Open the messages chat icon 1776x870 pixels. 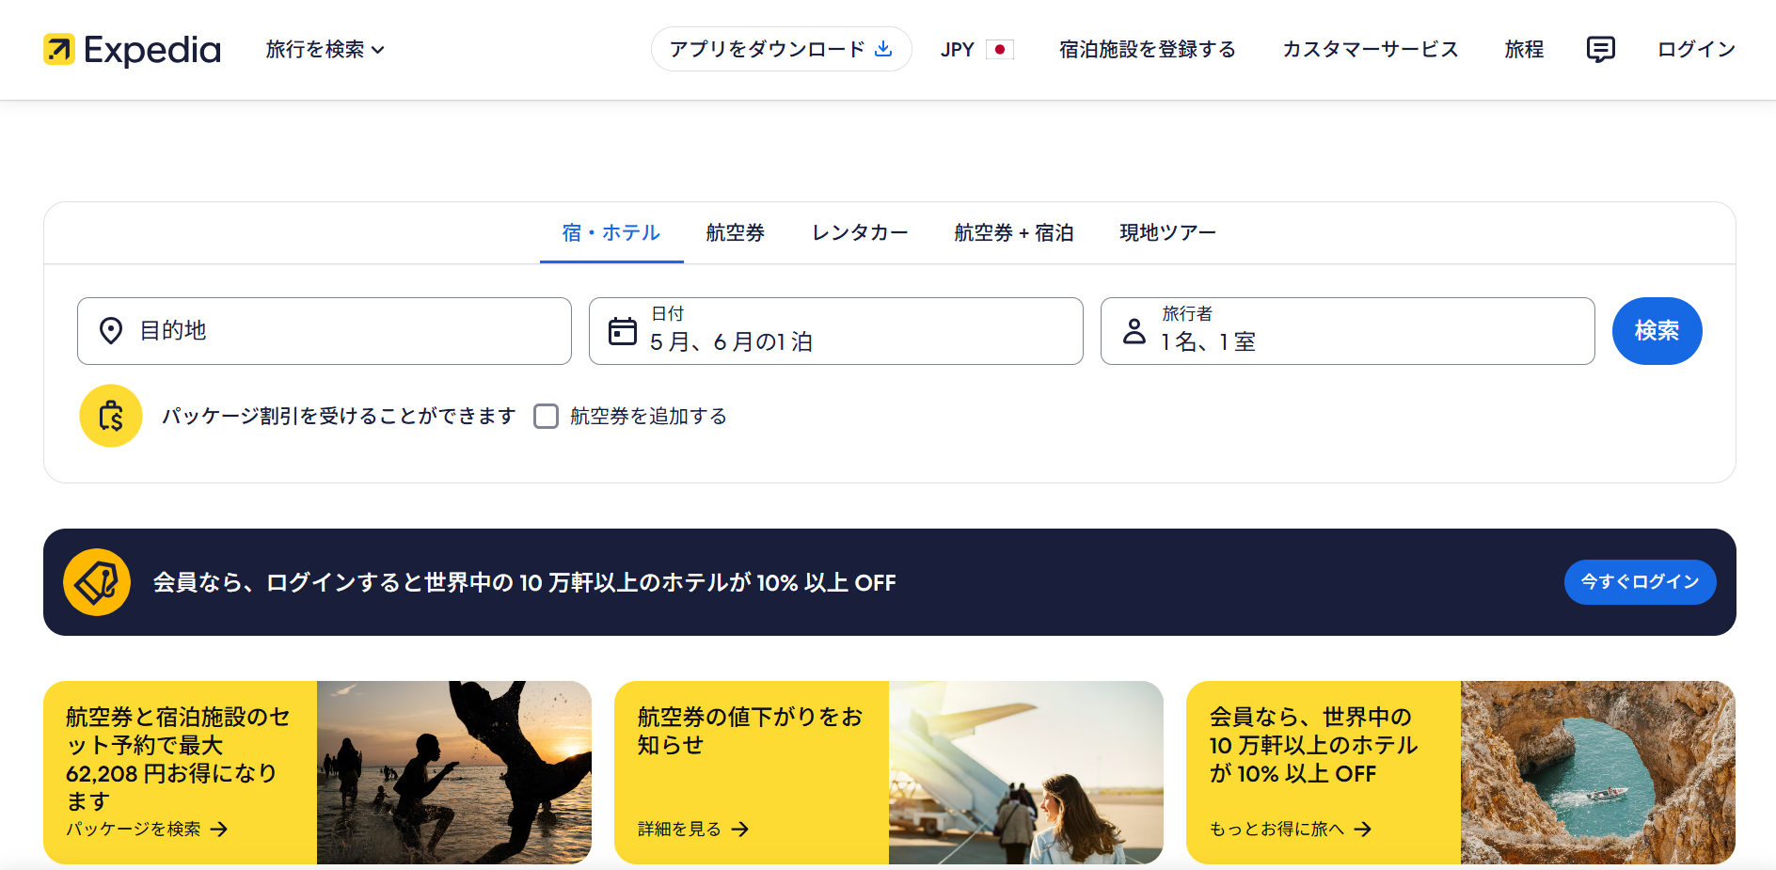pos(1600,50)
